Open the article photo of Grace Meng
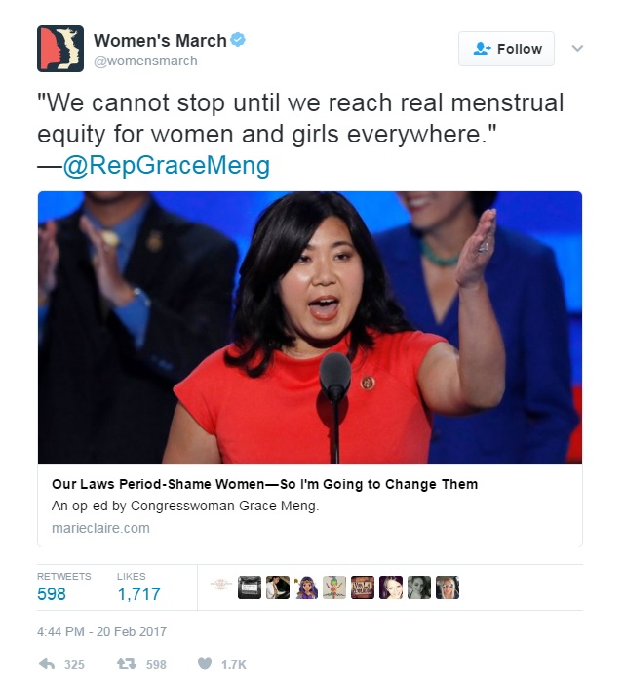The width and height of the screenshot is (624, 689). [310, 327]
